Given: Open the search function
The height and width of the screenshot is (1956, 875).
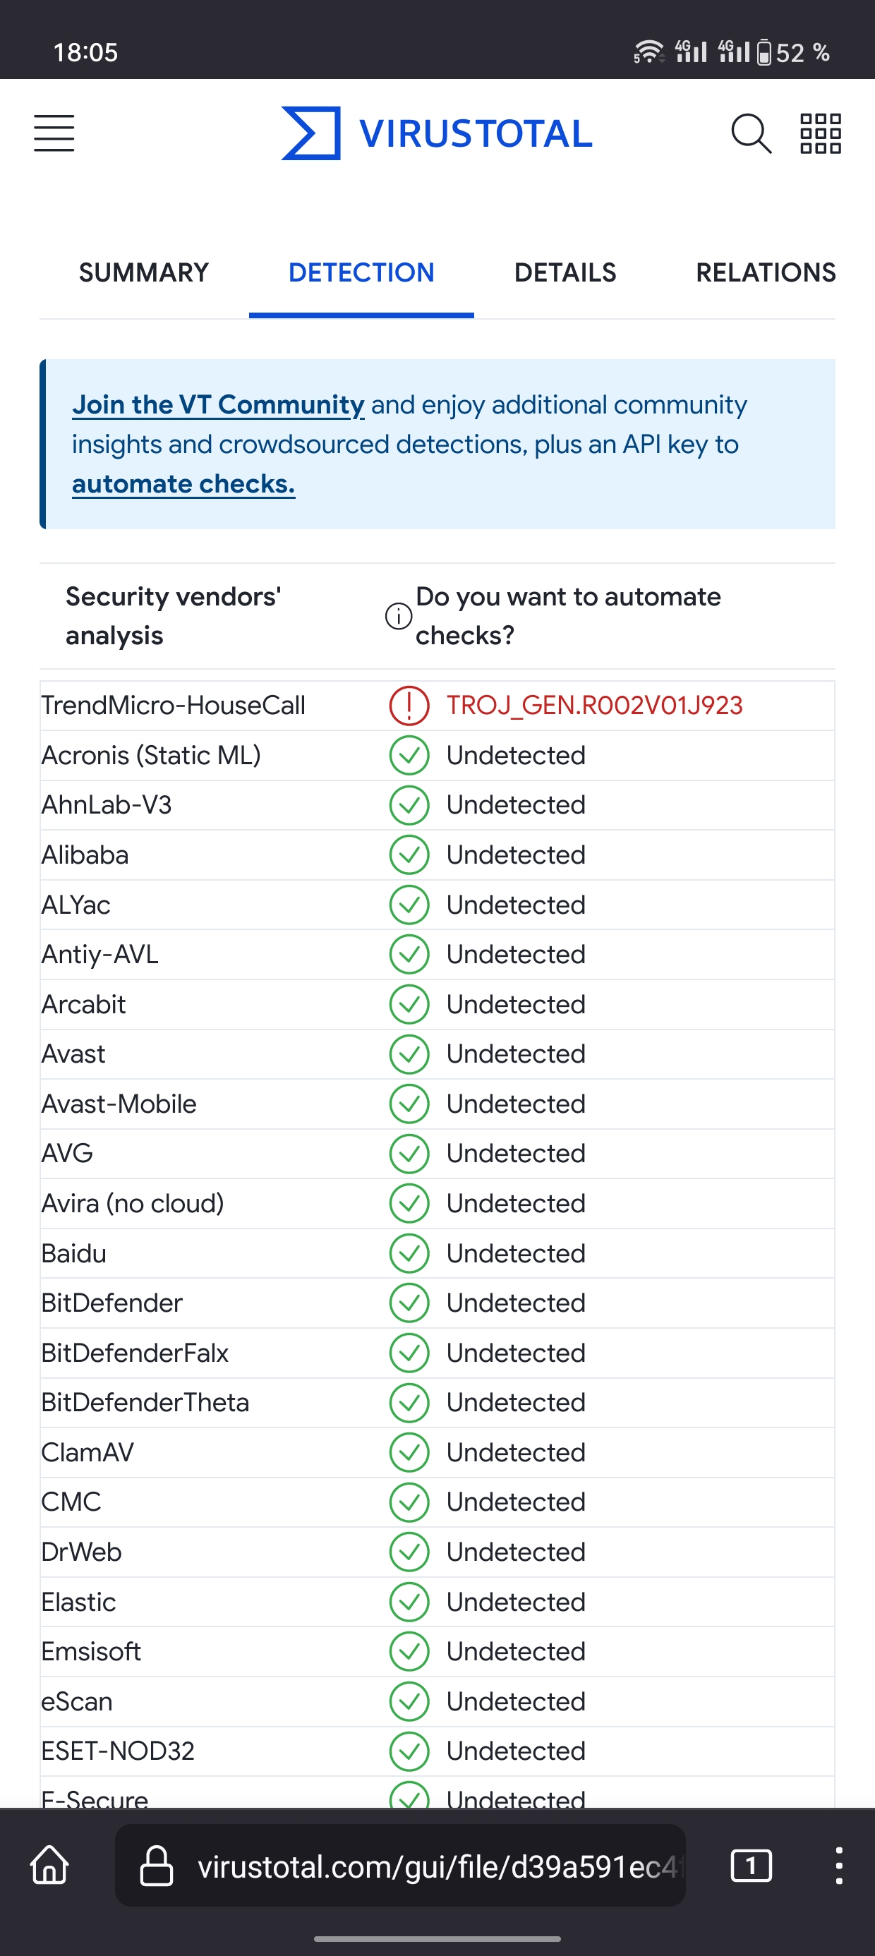Looking at the screenshot, I should click(x=750, y=133).
